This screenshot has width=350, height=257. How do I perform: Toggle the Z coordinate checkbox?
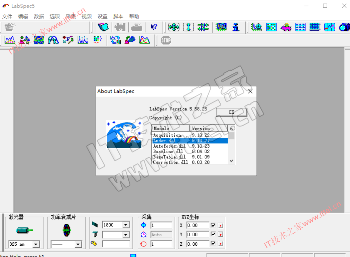(x=213, y=244)
